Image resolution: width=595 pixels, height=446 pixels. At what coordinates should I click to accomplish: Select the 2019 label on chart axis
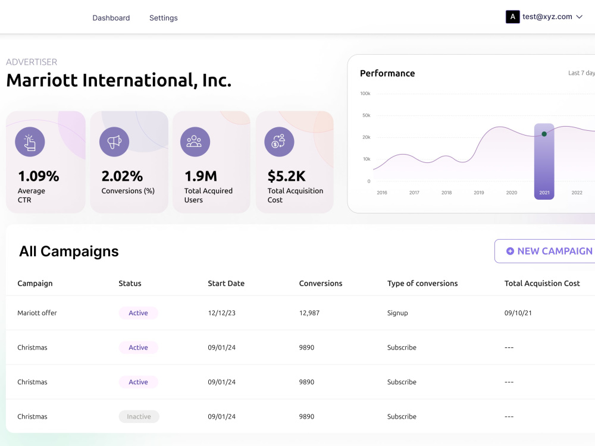click(479, 193)
